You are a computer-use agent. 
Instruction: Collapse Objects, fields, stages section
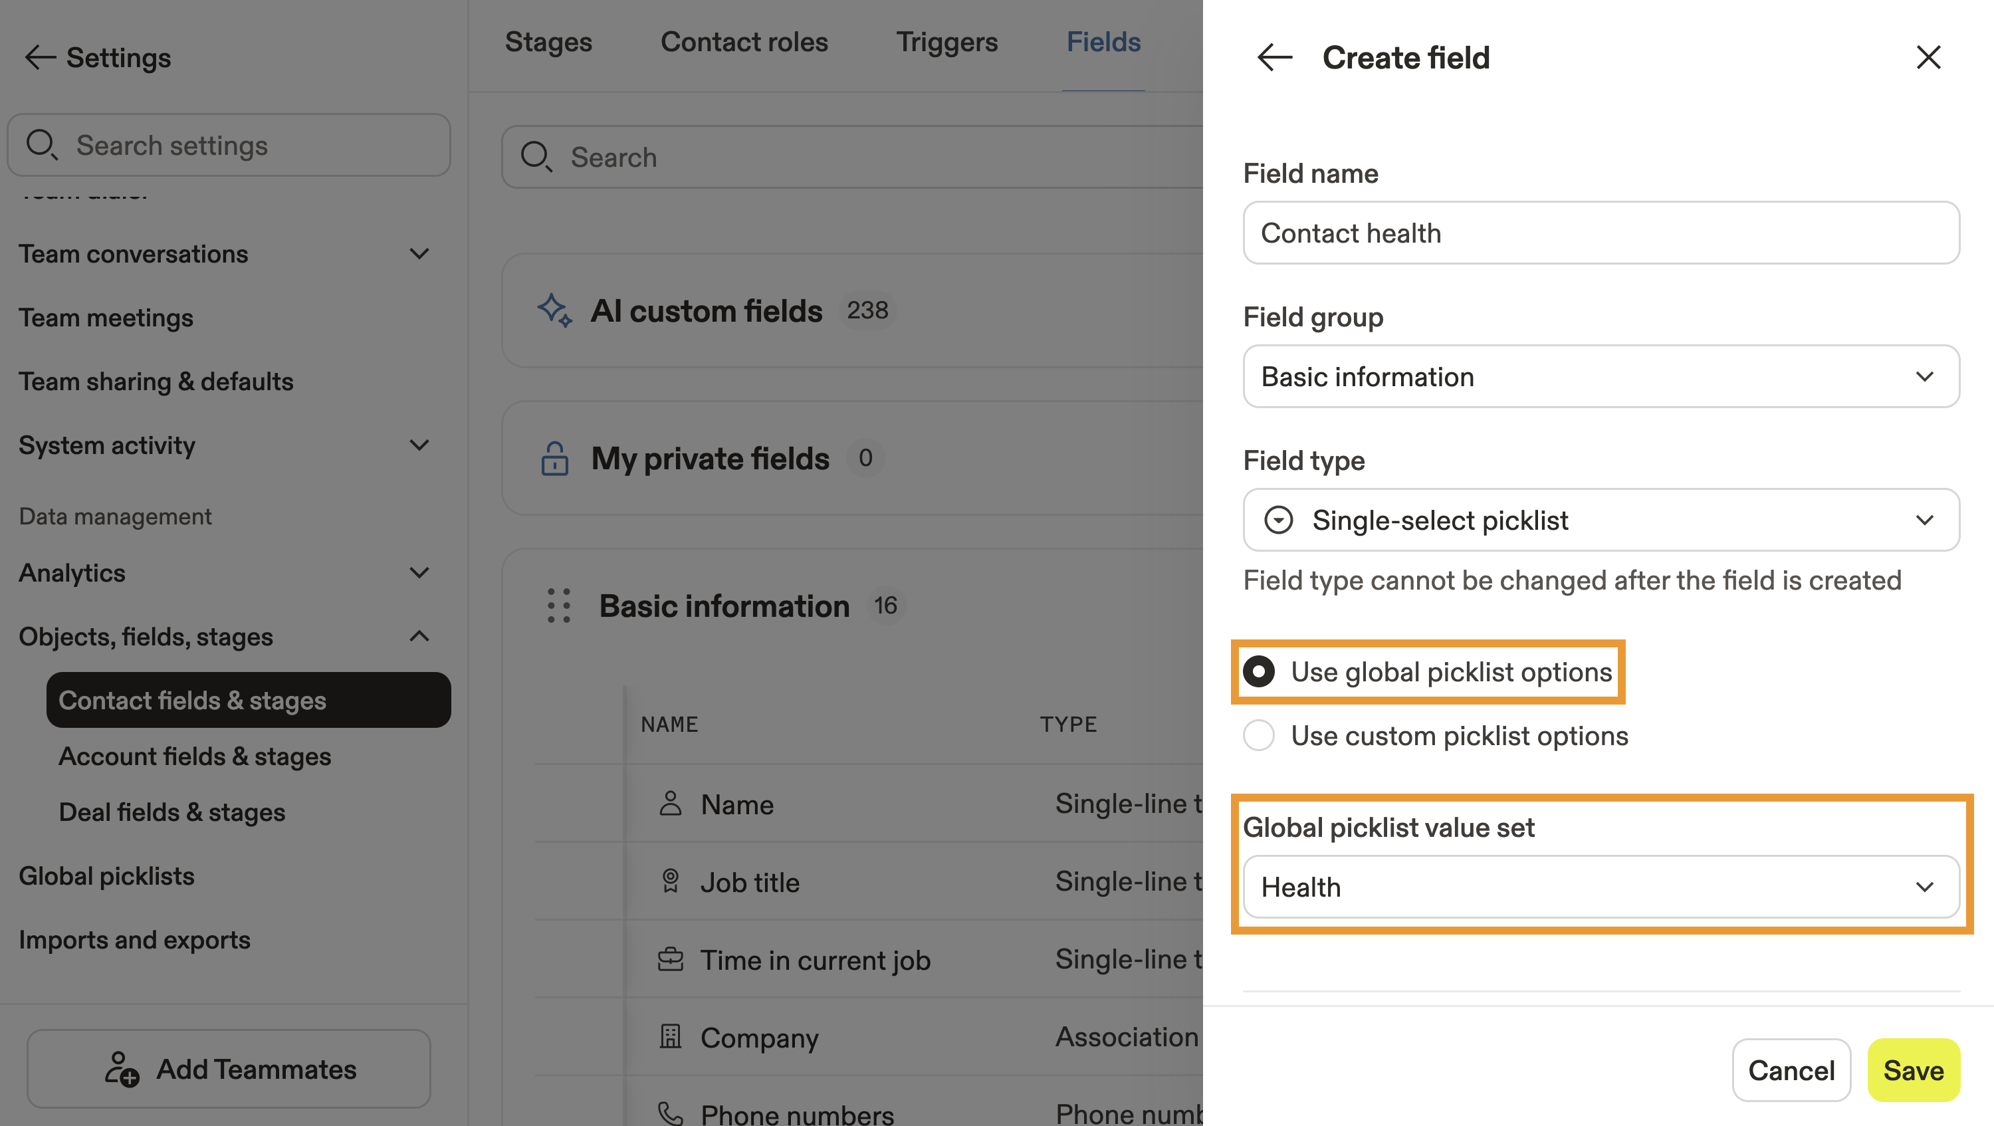coord(419,636)
